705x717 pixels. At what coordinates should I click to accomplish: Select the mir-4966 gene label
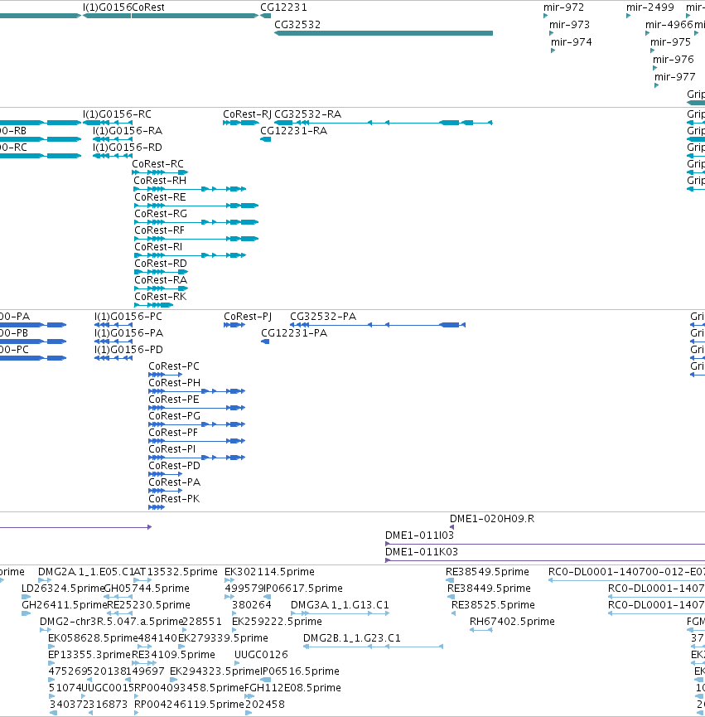tap(669, 25)
